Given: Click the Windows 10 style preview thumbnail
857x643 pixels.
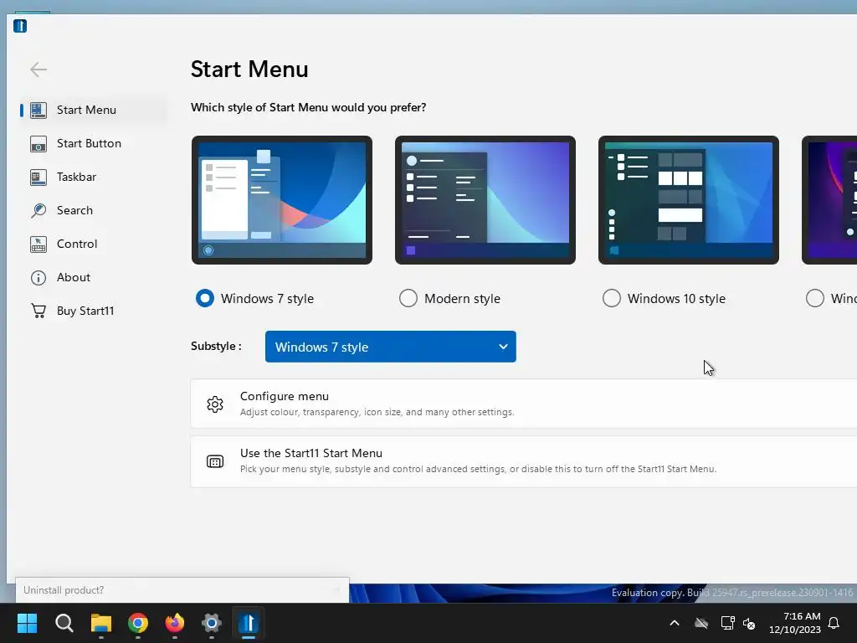Looking at the screenshot, I should tap(689, 200).
